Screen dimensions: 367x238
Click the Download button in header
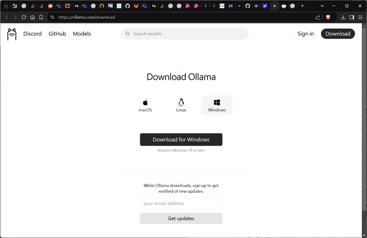pos(338,34)
